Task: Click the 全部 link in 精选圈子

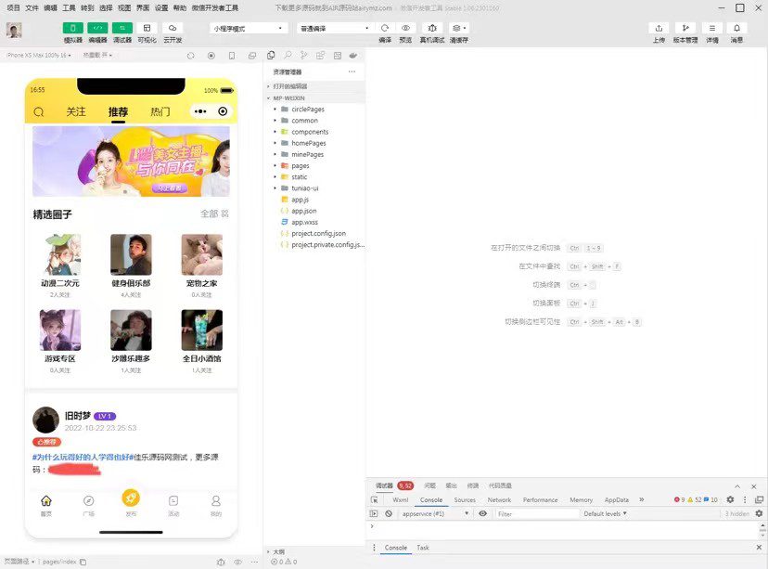Action: click(211, 213)
